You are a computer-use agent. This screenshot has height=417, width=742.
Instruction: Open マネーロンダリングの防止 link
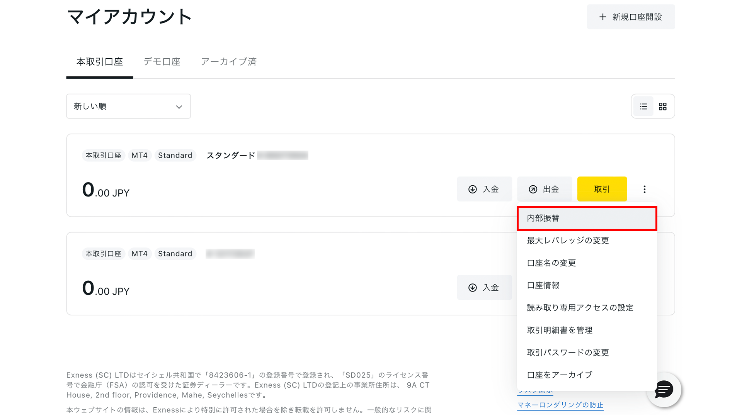560,405
